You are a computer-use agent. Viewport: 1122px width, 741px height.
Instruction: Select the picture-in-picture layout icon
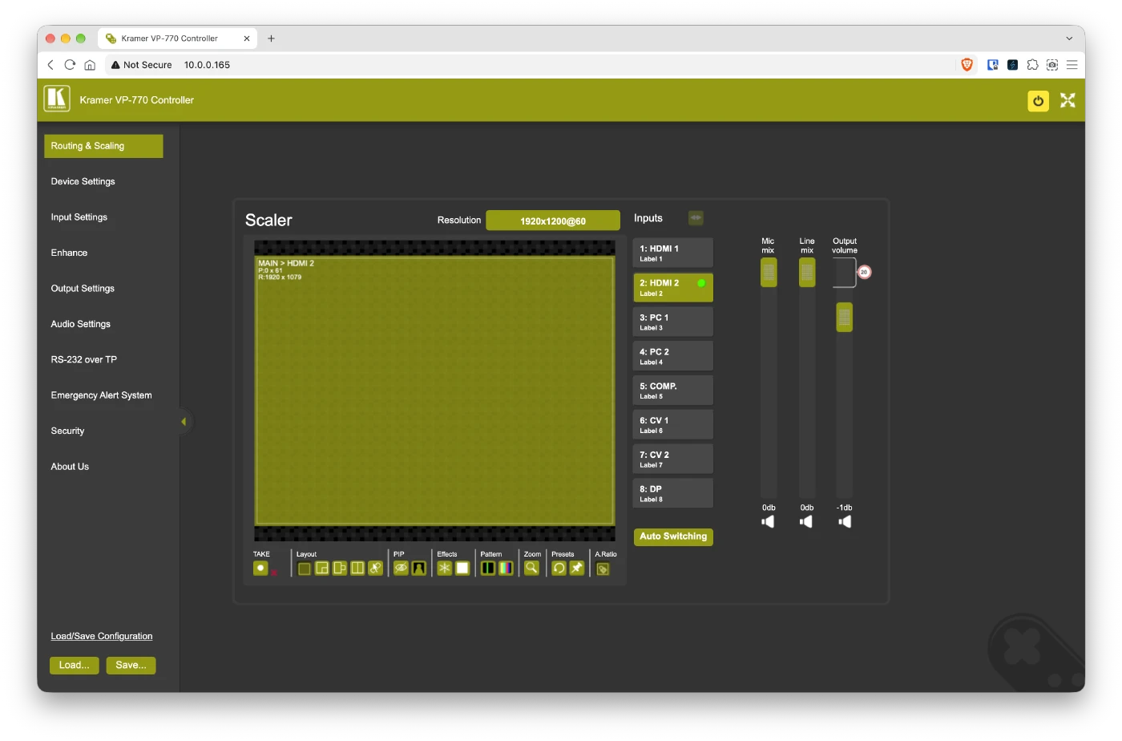click(322, 569)
